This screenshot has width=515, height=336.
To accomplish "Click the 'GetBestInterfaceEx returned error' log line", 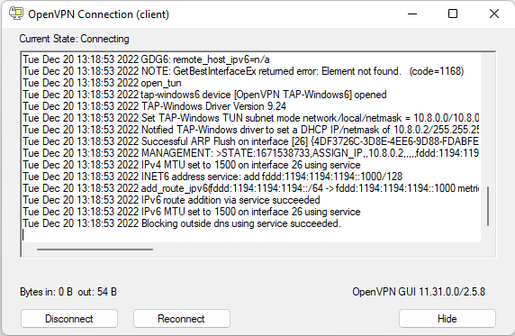I will 243,71.
